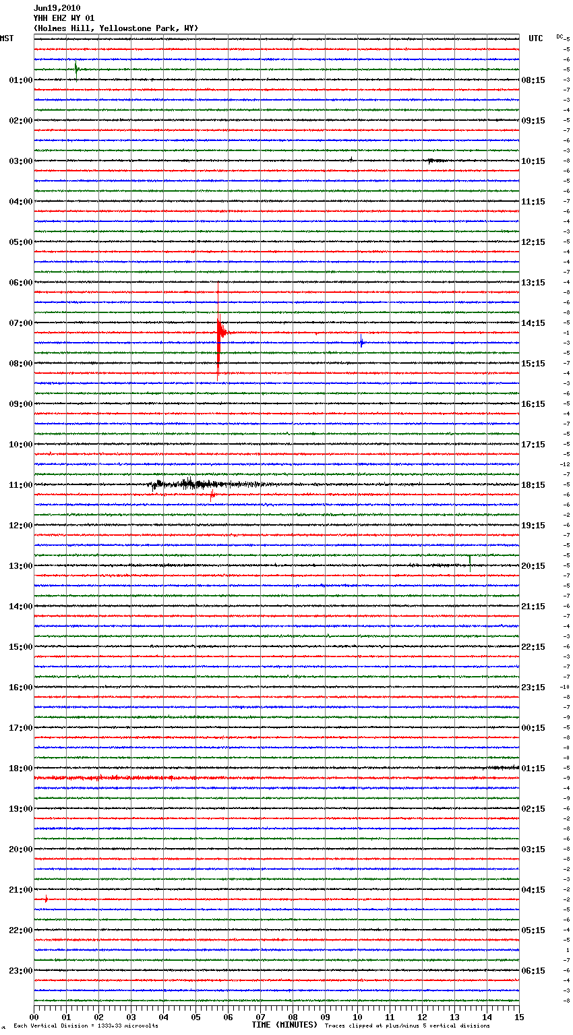Click minute tick 10 on the time axis
573x1035 pixels.
pos(357,1017)
